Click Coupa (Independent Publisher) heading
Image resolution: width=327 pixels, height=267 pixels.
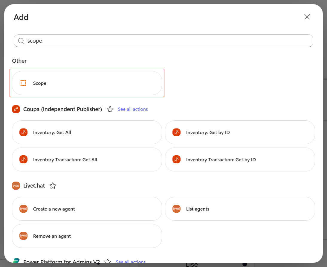point(62,109)
